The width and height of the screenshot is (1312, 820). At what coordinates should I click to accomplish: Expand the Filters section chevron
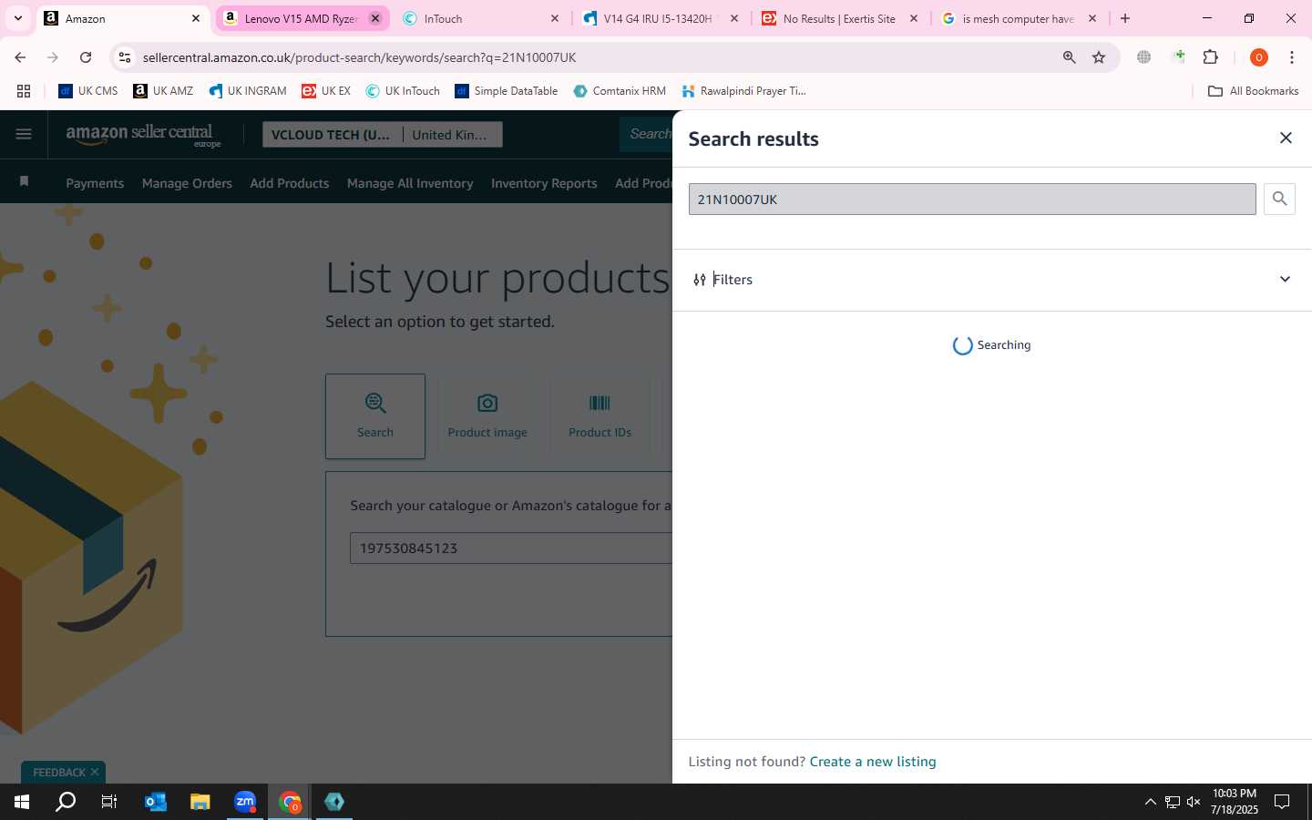(1285, 280)
